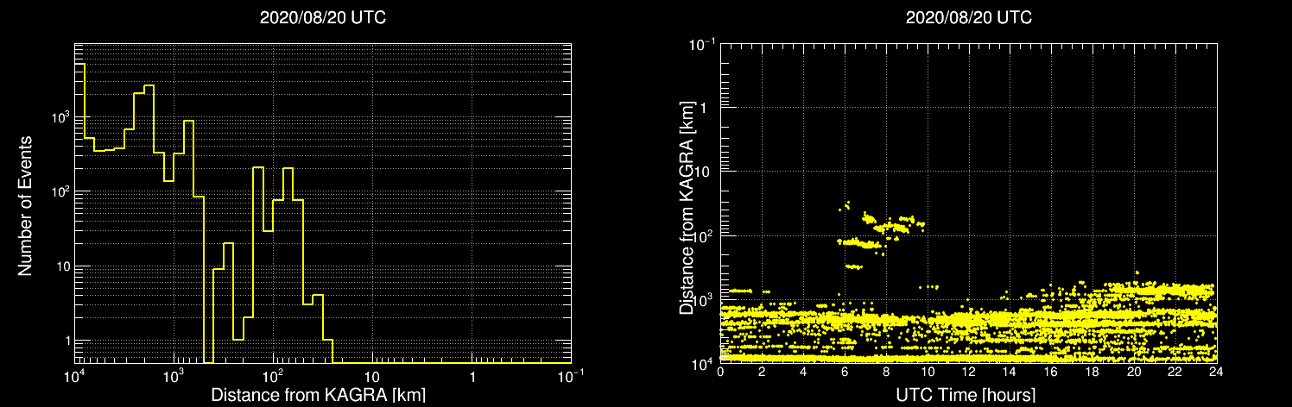Select the 'Number of Events' axis label
1292x407 pixels.
[25, 204]
